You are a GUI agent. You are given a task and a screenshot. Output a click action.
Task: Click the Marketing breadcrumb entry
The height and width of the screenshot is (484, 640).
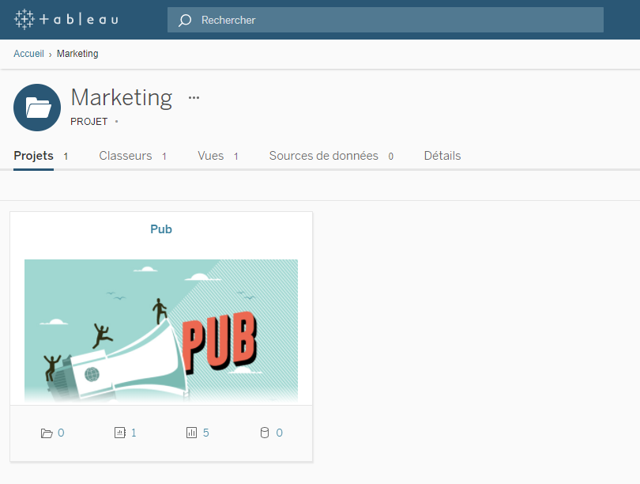[77, 53]
